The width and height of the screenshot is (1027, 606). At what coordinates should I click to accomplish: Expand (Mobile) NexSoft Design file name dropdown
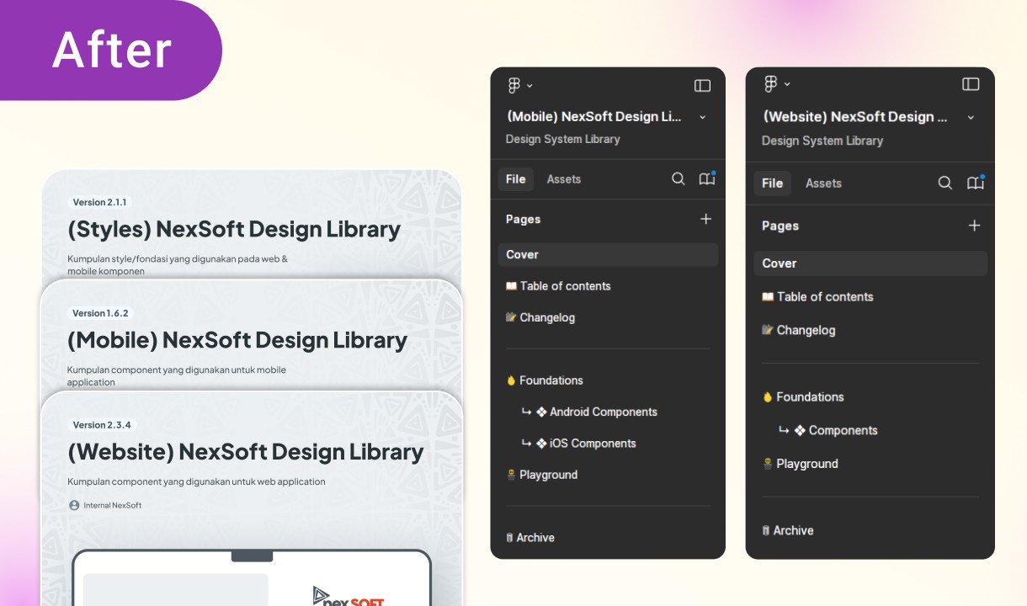click(x=703, y=117)
